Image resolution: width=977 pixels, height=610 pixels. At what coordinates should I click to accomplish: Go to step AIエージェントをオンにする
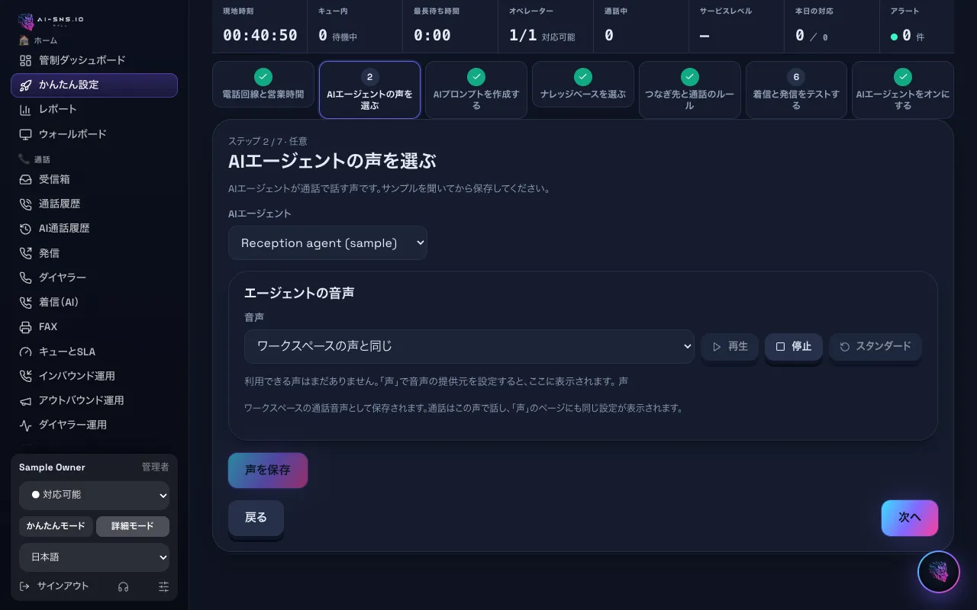(x=903, y=90)
